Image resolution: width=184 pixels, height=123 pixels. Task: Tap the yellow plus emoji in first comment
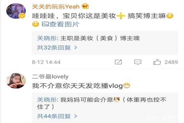tap(121, 16)
